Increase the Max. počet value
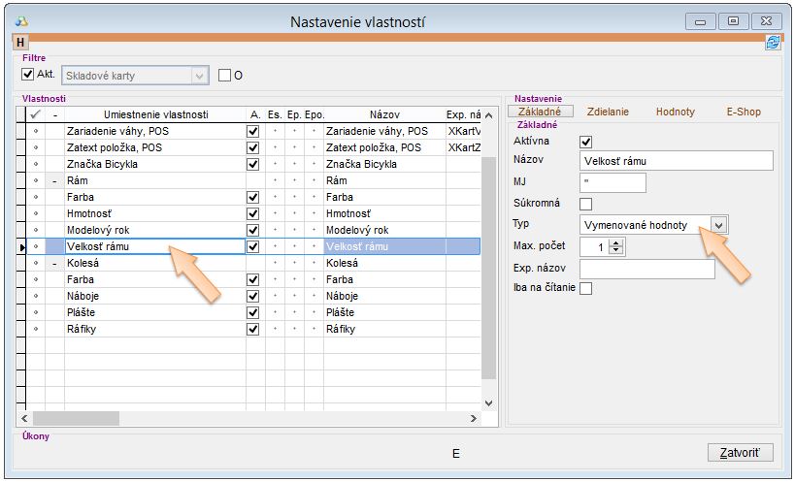This screenshot has height=482, width=795. 617,242
